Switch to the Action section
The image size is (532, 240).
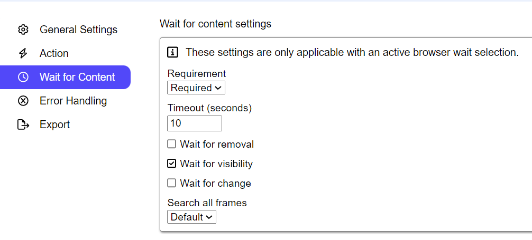tap(54, 53)
